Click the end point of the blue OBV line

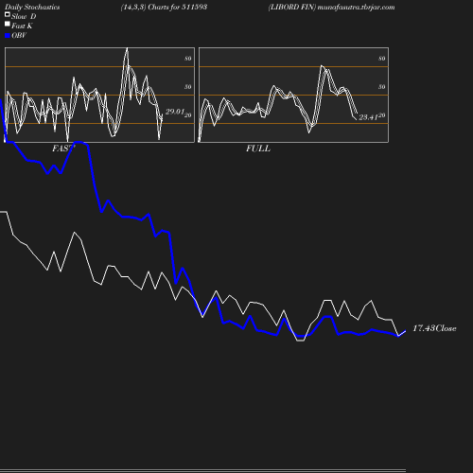tap(405, 331)
